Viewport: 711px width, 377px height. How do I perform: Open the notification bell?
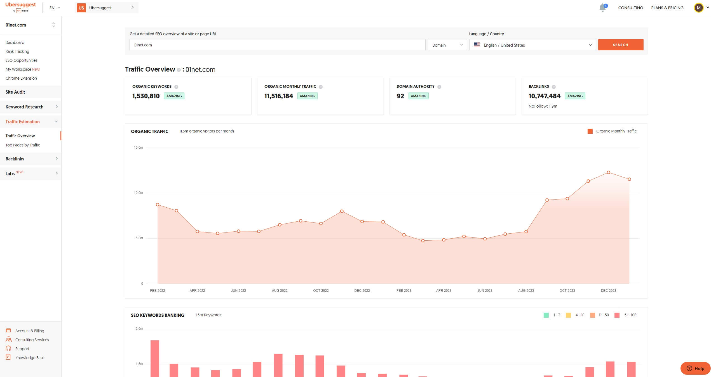[x=603, y=8]
